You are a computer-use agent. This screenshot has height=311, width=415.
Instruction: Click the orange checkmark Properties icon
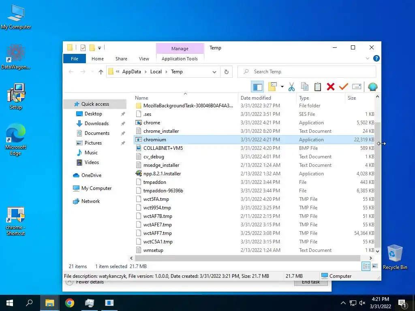coord(344,87)
